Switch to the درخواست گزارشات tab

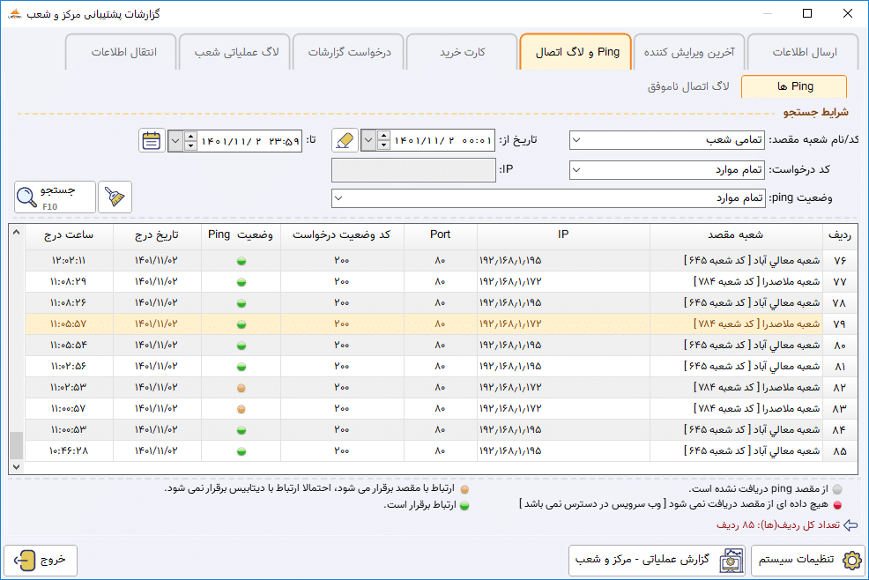pyautogui.click(x=349, y=52)
